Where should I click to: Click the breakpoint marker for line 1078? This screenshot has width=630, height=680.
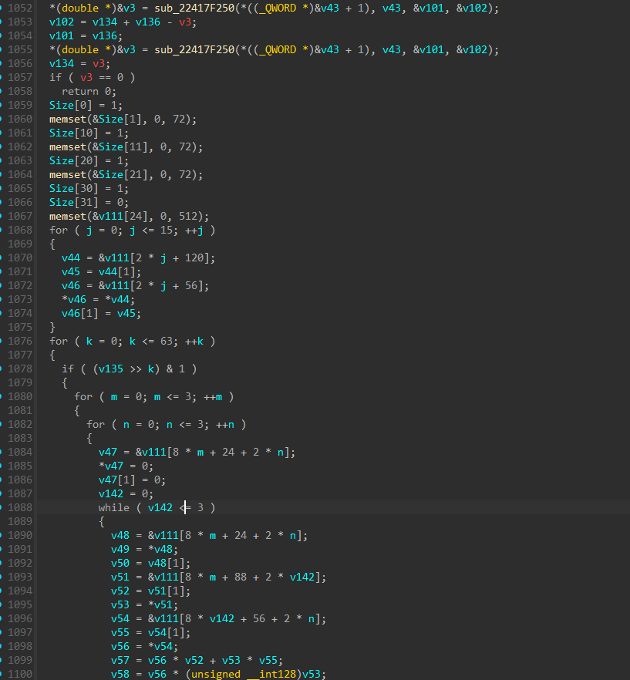tap(2, 369)
